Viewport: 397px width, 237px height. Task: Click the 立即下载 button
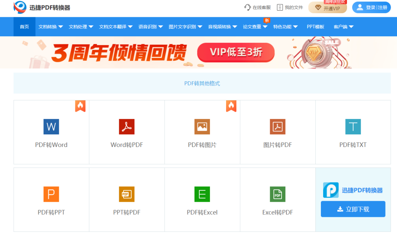tap(353, 209)
